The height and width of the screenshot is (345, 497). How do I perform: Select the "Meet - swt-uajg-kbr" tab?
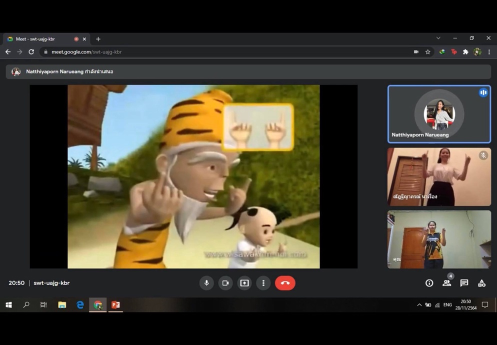click(x=46, y=39)
